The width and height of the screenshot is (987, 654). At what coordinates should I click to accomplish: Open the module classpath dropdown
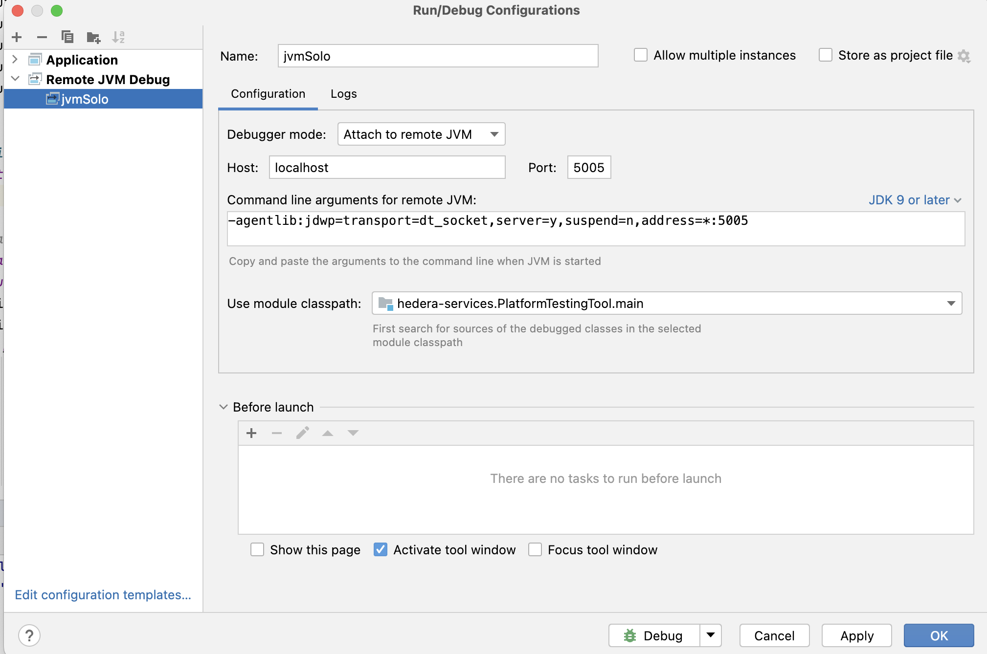click(x=951, y=303)
